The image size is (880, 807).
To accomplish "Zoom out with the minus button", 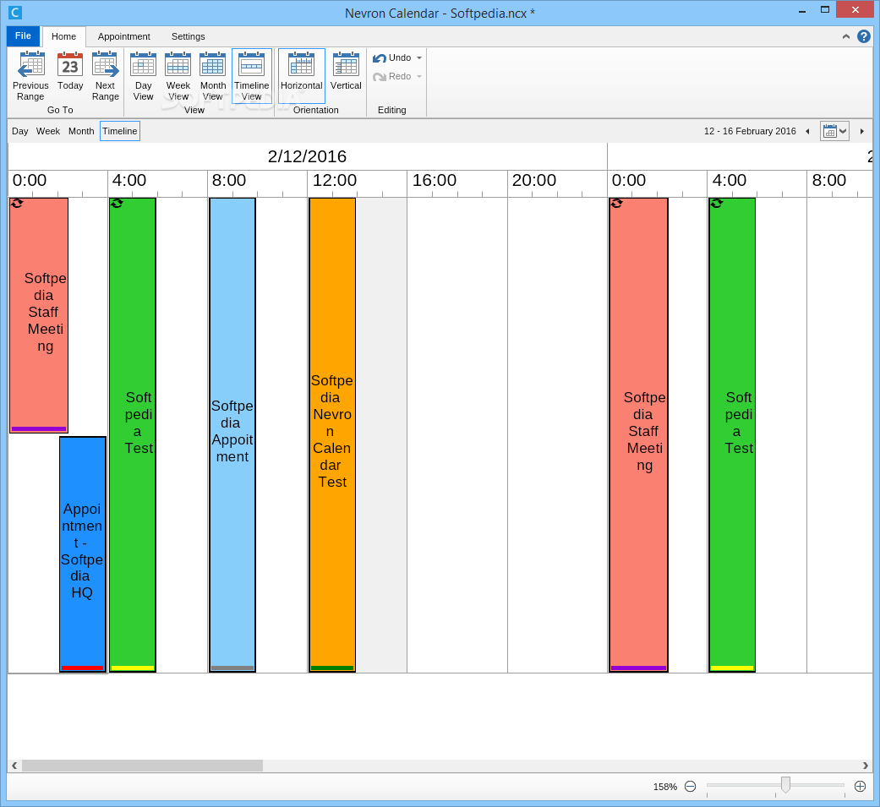I will click(x=691, y=787).
